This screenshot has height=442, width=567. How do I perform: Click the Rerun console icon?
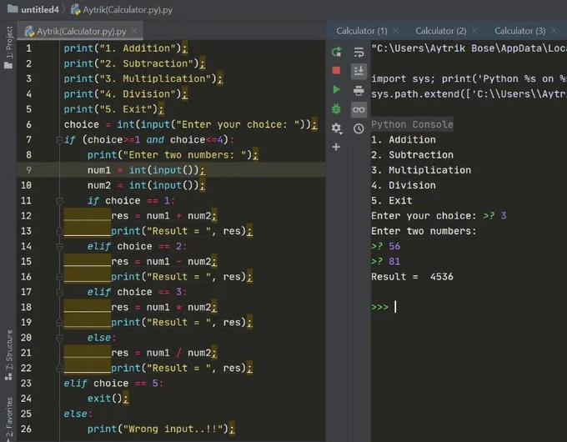pos(336,52)
